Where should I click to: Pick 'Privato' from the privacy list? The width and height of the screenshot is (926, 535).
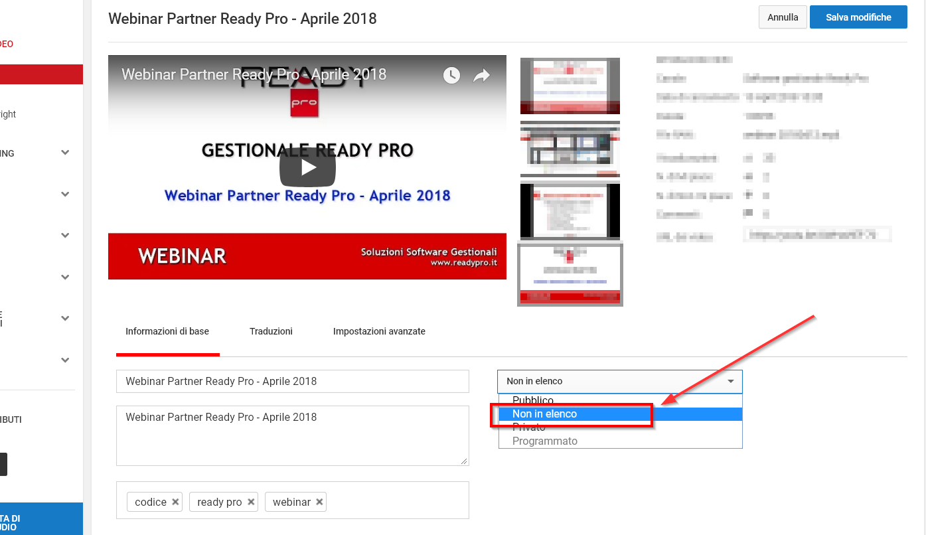tap(621, 427)
